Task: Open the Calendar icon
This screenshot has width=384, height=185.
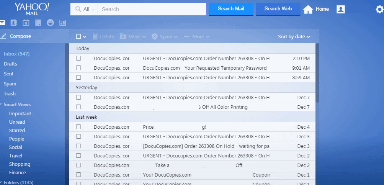Action: click(26, 23)
